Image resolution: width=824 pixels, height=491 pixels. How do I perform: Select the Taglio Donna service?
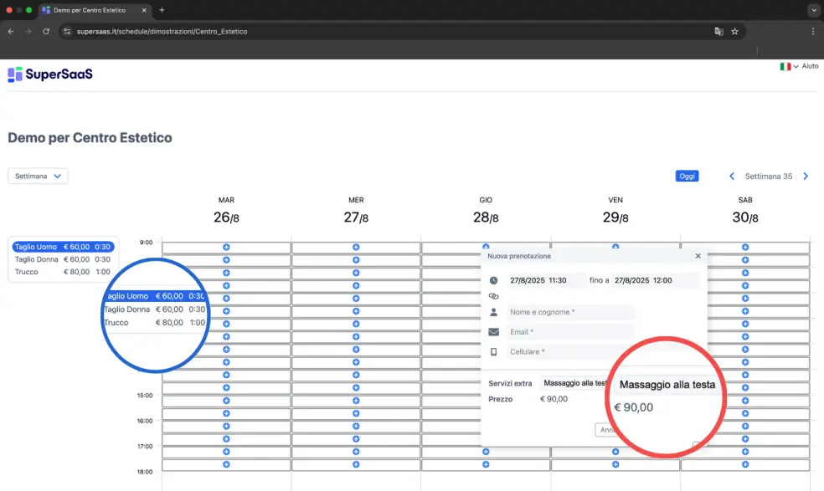(63, 259)
